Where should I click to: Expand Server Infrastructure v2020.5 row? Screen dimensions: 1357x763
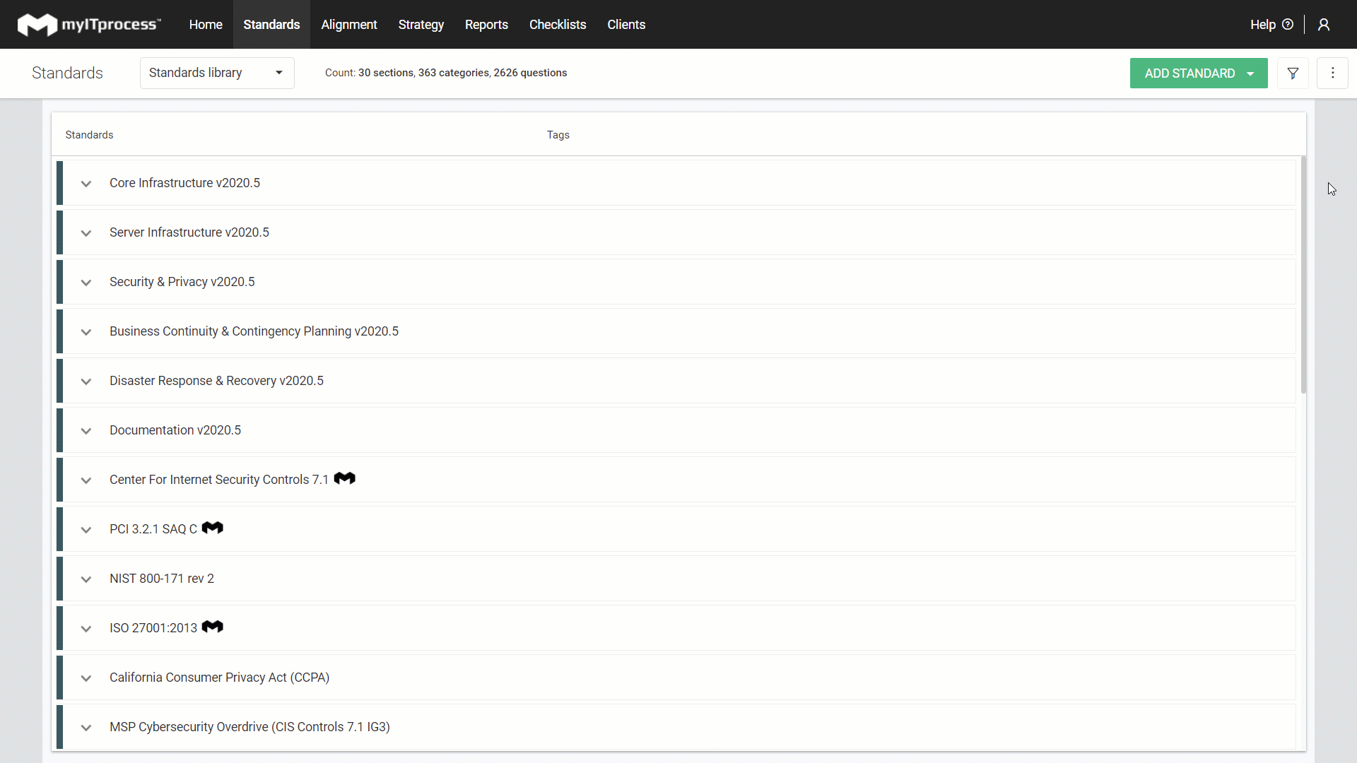click(x=86, y=233)
